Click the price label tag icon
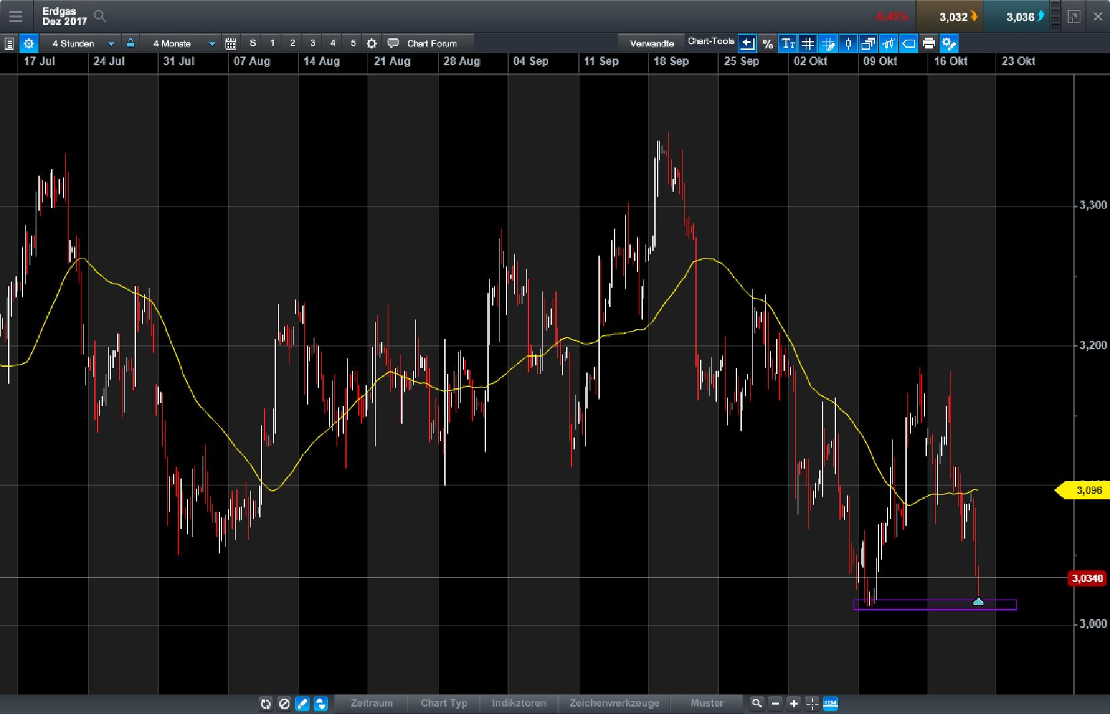 pyautogui.click(x=908, y=43)
